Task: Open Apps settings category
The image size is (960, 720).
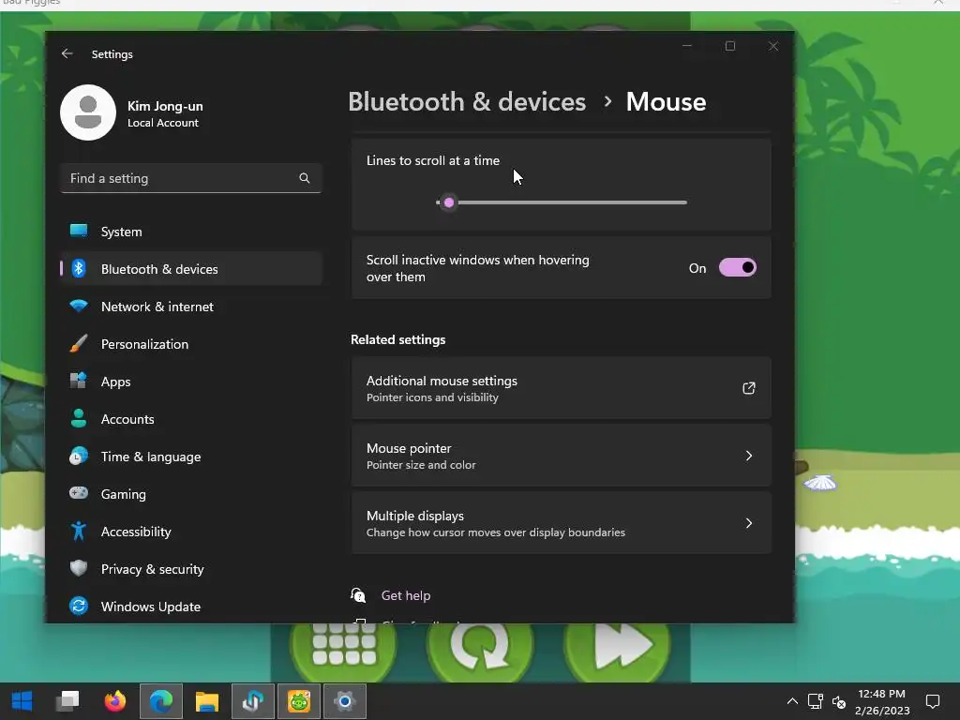Action: point(191,382)
